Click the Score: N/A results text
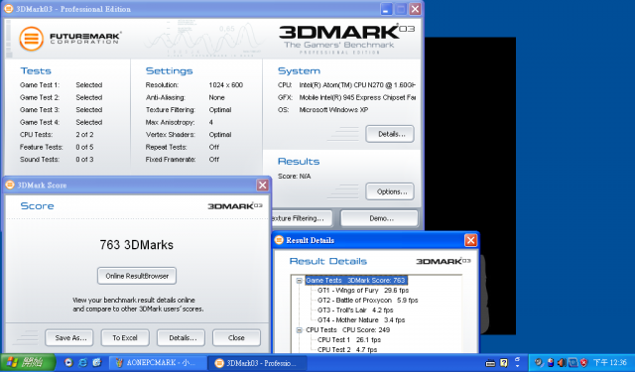 295,177
